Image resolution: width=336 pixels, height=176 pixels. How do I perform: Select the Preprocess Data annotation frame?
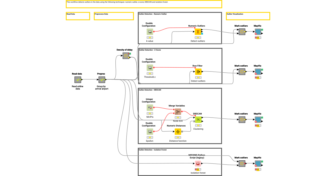pos(113,16)
